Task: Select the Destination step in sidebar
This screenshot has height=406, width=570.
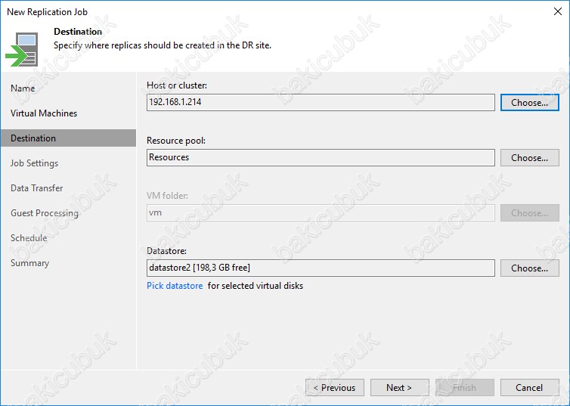Action: 68,138
